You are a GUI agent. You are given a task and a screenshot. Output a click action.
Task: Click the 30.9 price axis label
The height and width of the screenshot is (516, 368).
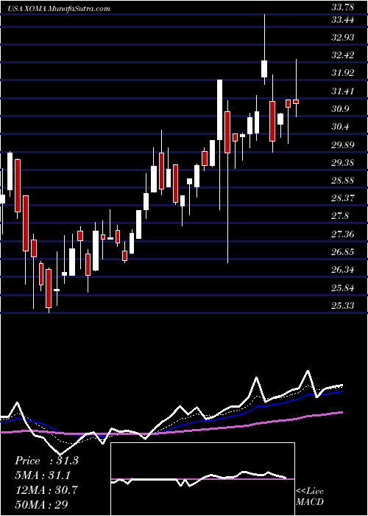(x=340, y=109)
